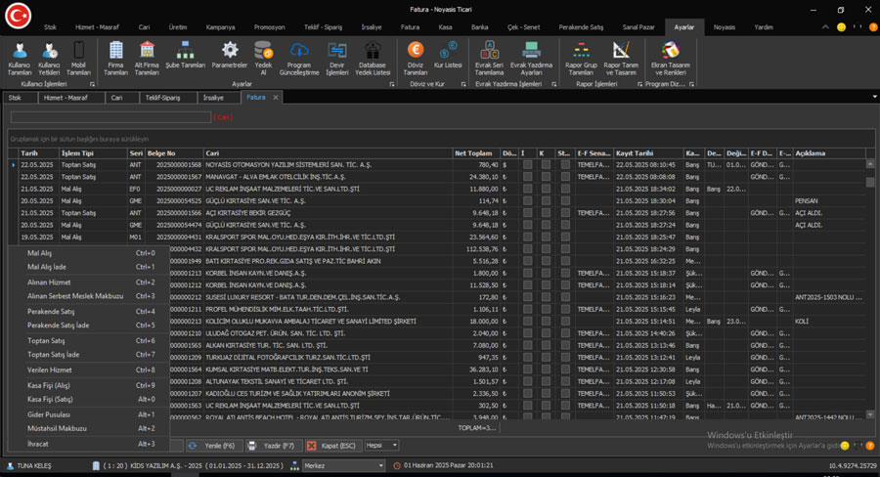Toggle St checkbox in 23.564,60 row
Screen dimensions: 880x477
[565, 237]
